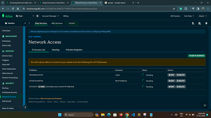The height and width of the screenshot is (118, 211).
Task: Delete the 192.168.65.217/32 entry
Action: pyautogui.click(x=181, y=75)
